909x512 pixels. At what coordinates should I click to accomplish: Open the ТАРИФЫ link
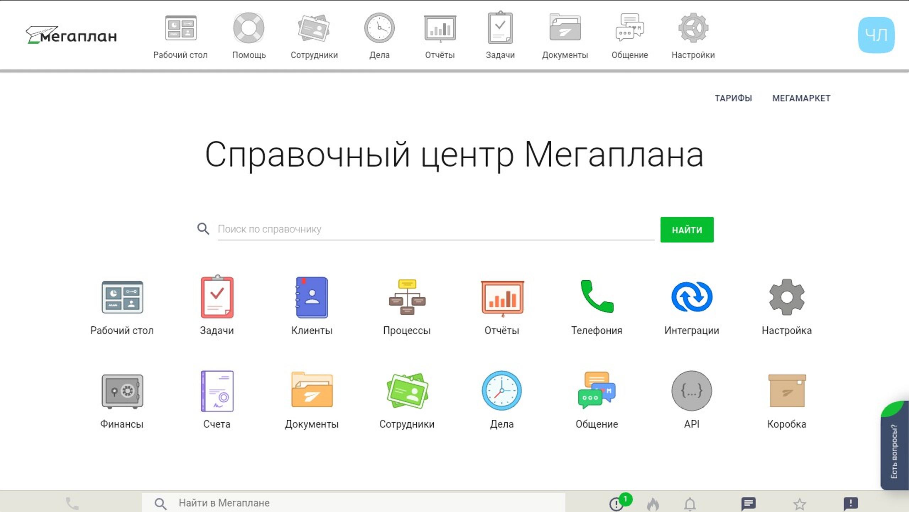733,98
